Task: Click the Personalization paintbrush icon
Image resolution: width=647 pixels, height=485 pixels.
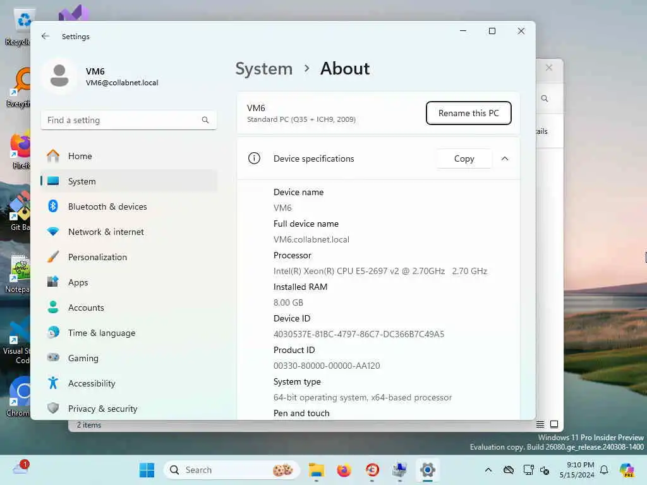Action: click(53, 256)
